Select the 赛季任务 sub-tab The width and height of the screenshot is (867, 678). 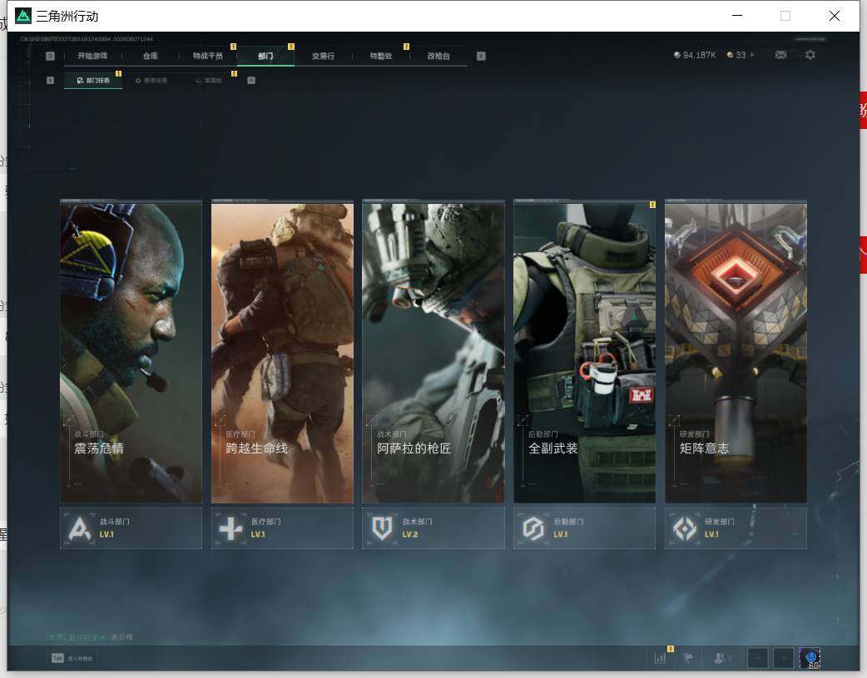(x=151, y=81)
